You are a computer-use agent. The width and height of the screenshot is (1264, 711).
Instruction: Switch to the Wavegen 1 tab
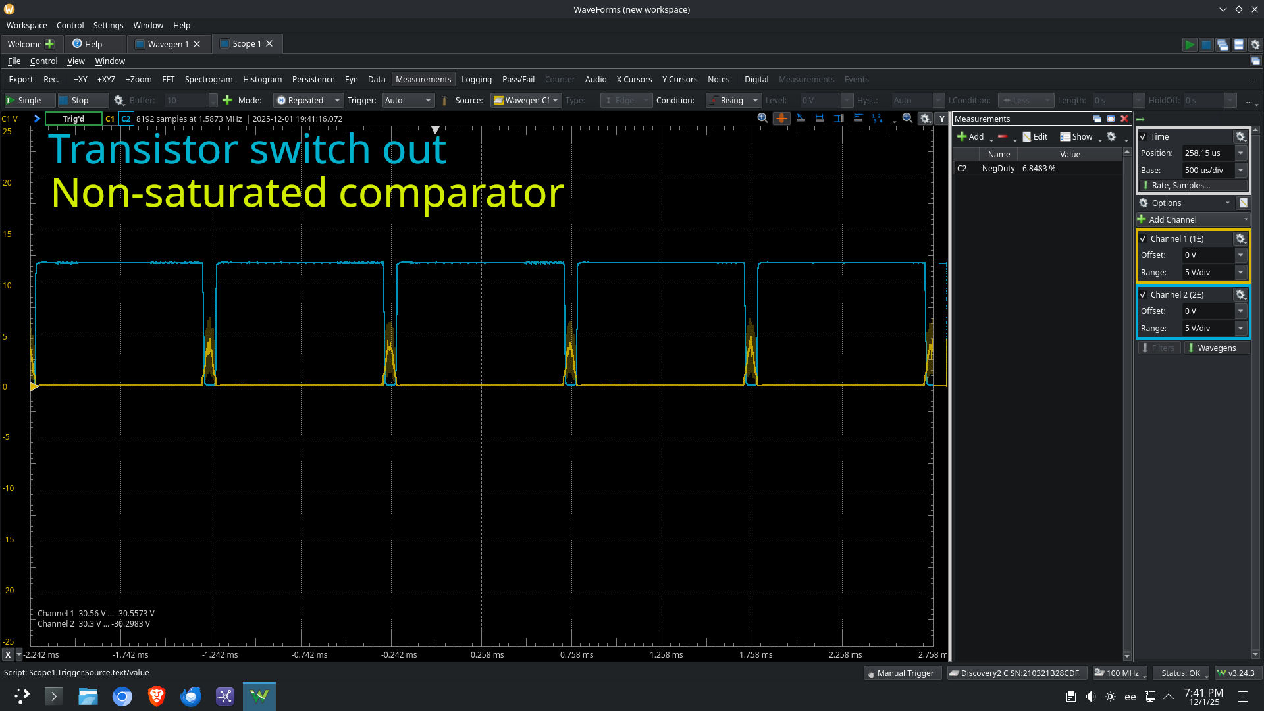click(x=168, y=44)
